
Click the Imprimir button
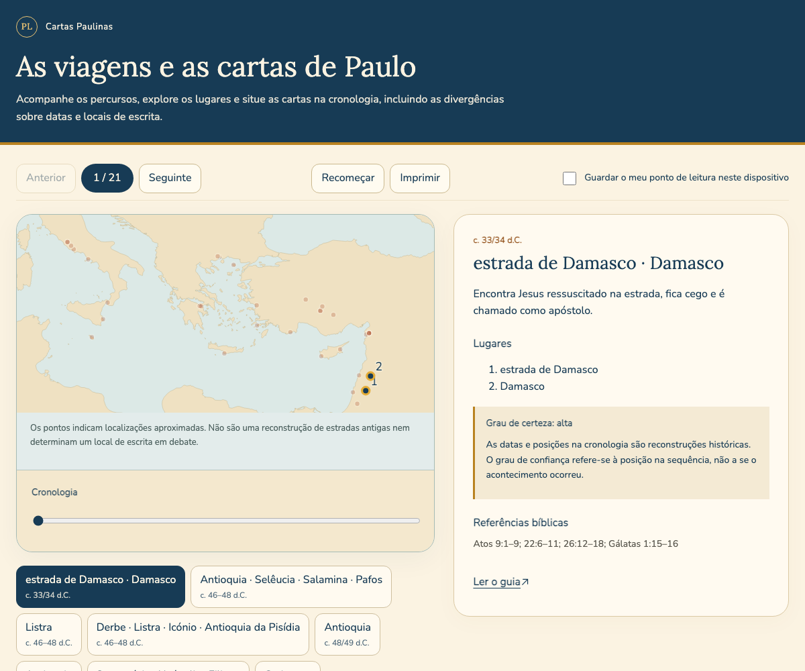coord(420,178)
